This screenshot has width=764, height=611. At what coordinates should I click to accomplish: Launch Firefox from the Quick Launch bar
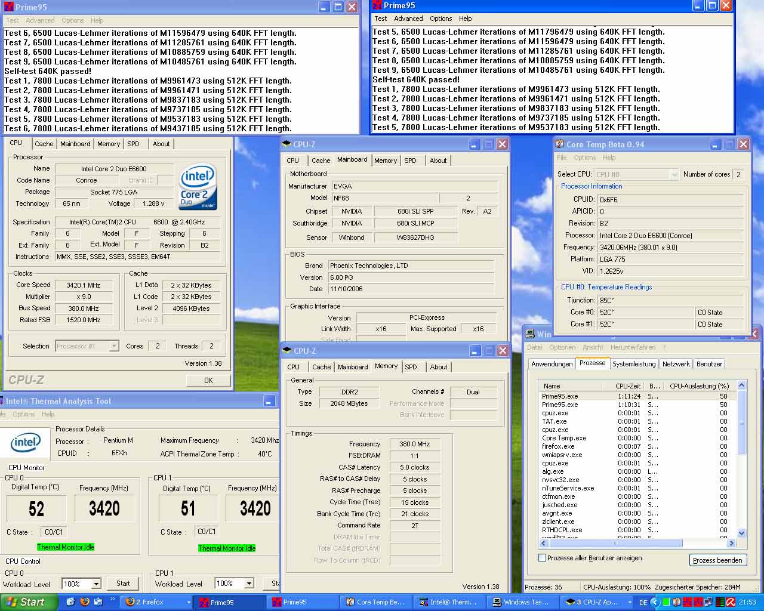pyautogui.click(x=85, y=601)
